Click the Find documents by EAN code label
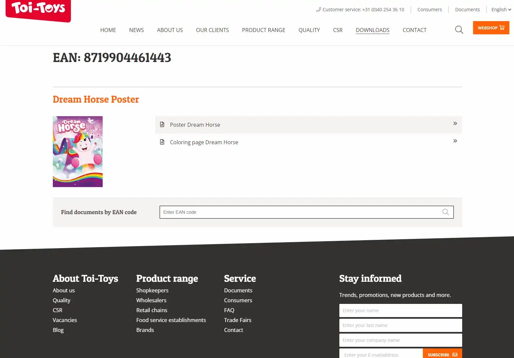Screen dimensions: 514x358 pyautogui.click(x=99, y=212)
